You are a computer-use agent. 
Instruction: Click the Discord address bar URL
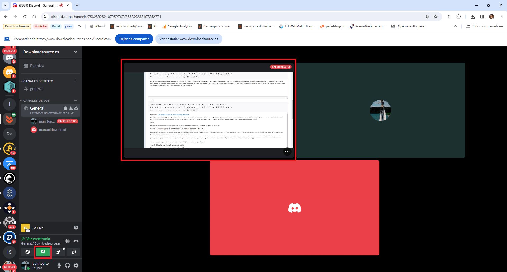click(106, 17)
